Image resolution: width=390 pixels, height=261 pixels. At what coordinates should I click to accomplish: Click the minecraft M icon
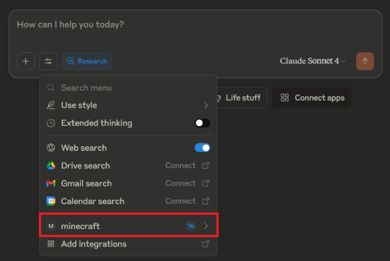tap(51, 226)
